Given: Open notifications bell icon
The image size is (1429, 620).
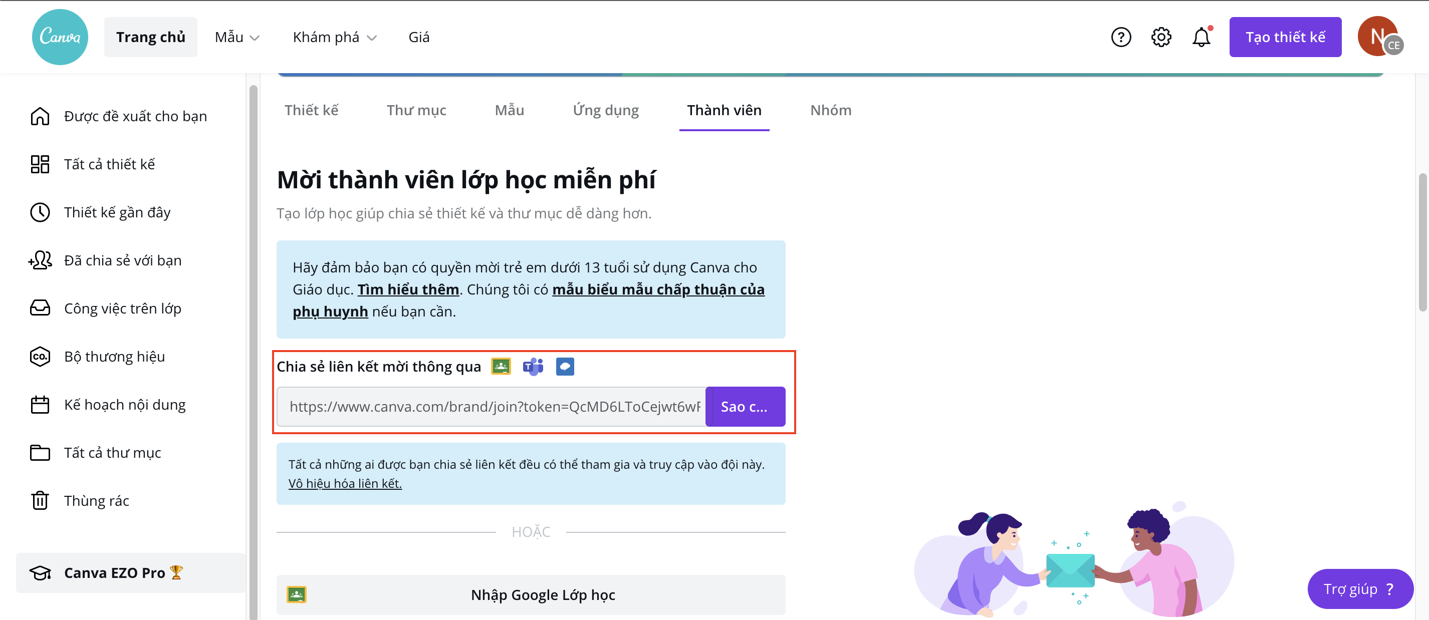Looking at the screenshot, I should coord(1201,37).
